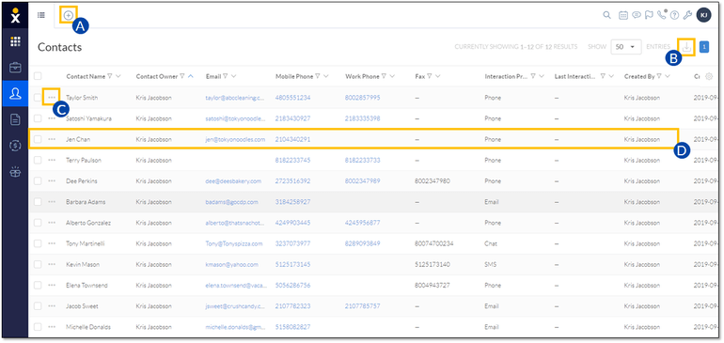Open Jen Chan row ellipsis menu
Viewport: 724px width, 343px height.
(x=52, y=139)
